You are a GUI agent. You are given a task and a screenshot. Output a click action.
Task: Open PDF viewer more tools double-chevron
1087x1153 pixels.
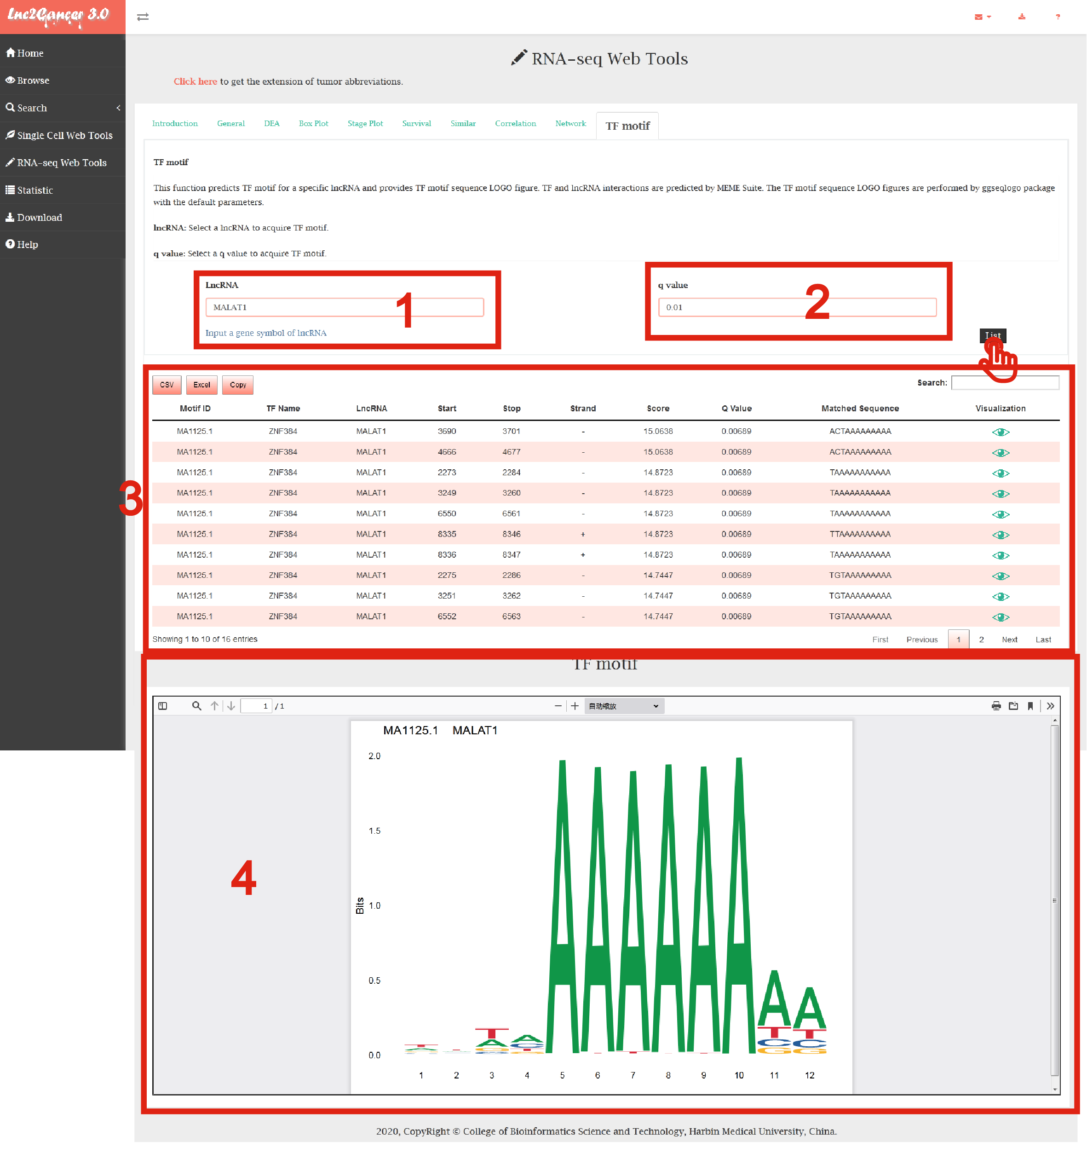[1050, 706]
